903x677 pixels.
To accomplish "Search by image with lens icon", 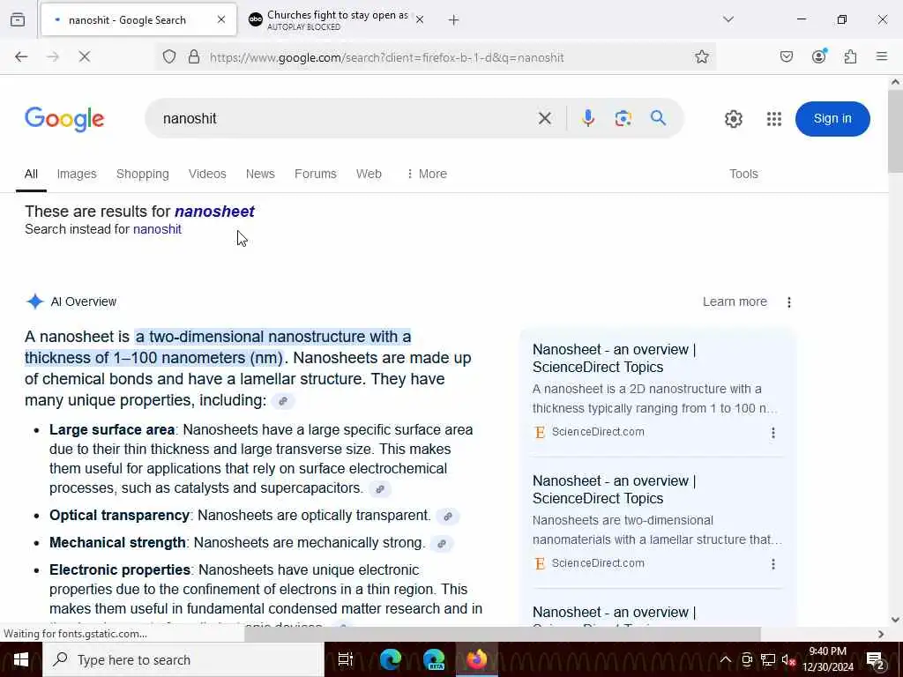I will pos(623,119).
